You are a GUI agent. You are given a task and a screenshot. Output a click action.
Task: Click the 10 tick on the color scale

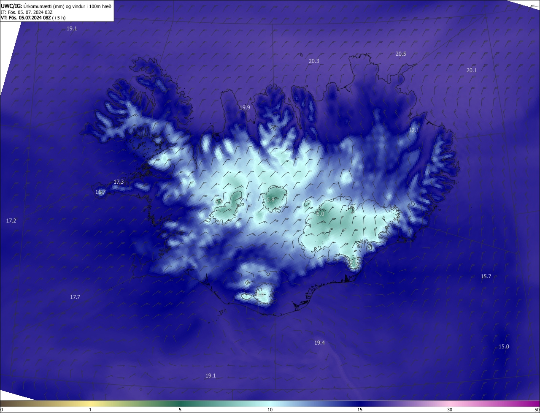(270, 410)
